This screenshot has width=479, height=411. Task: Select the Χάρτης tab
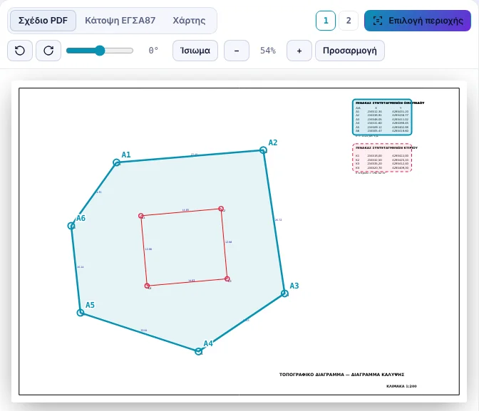click(189, 21)
